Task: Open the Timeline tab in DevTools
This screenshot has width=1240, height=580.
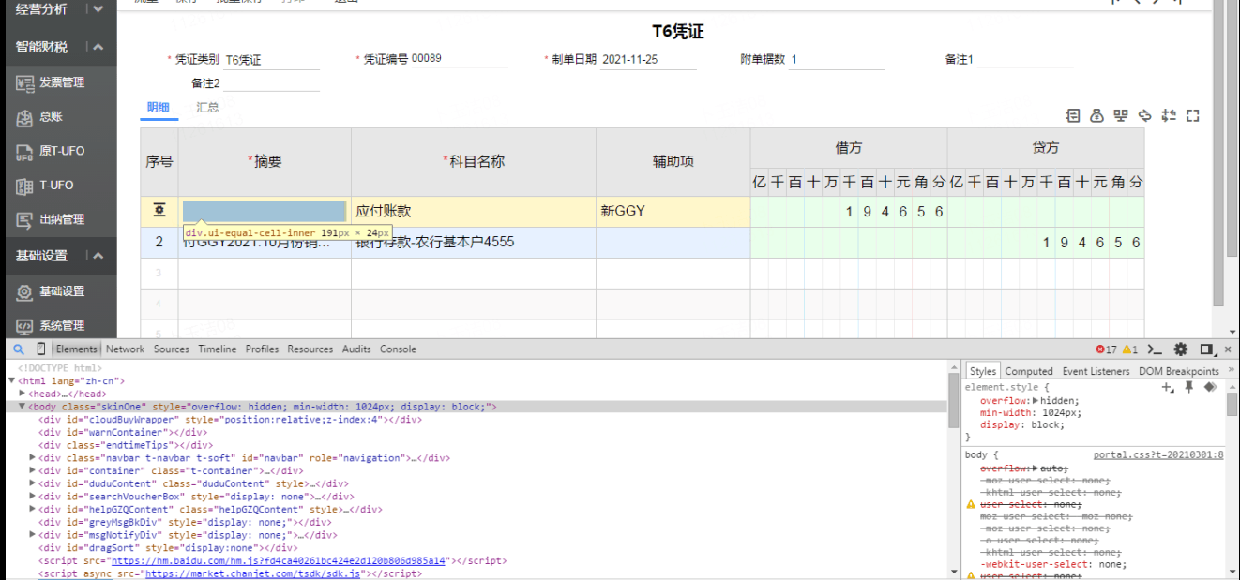Action: [x=218, y=349]
